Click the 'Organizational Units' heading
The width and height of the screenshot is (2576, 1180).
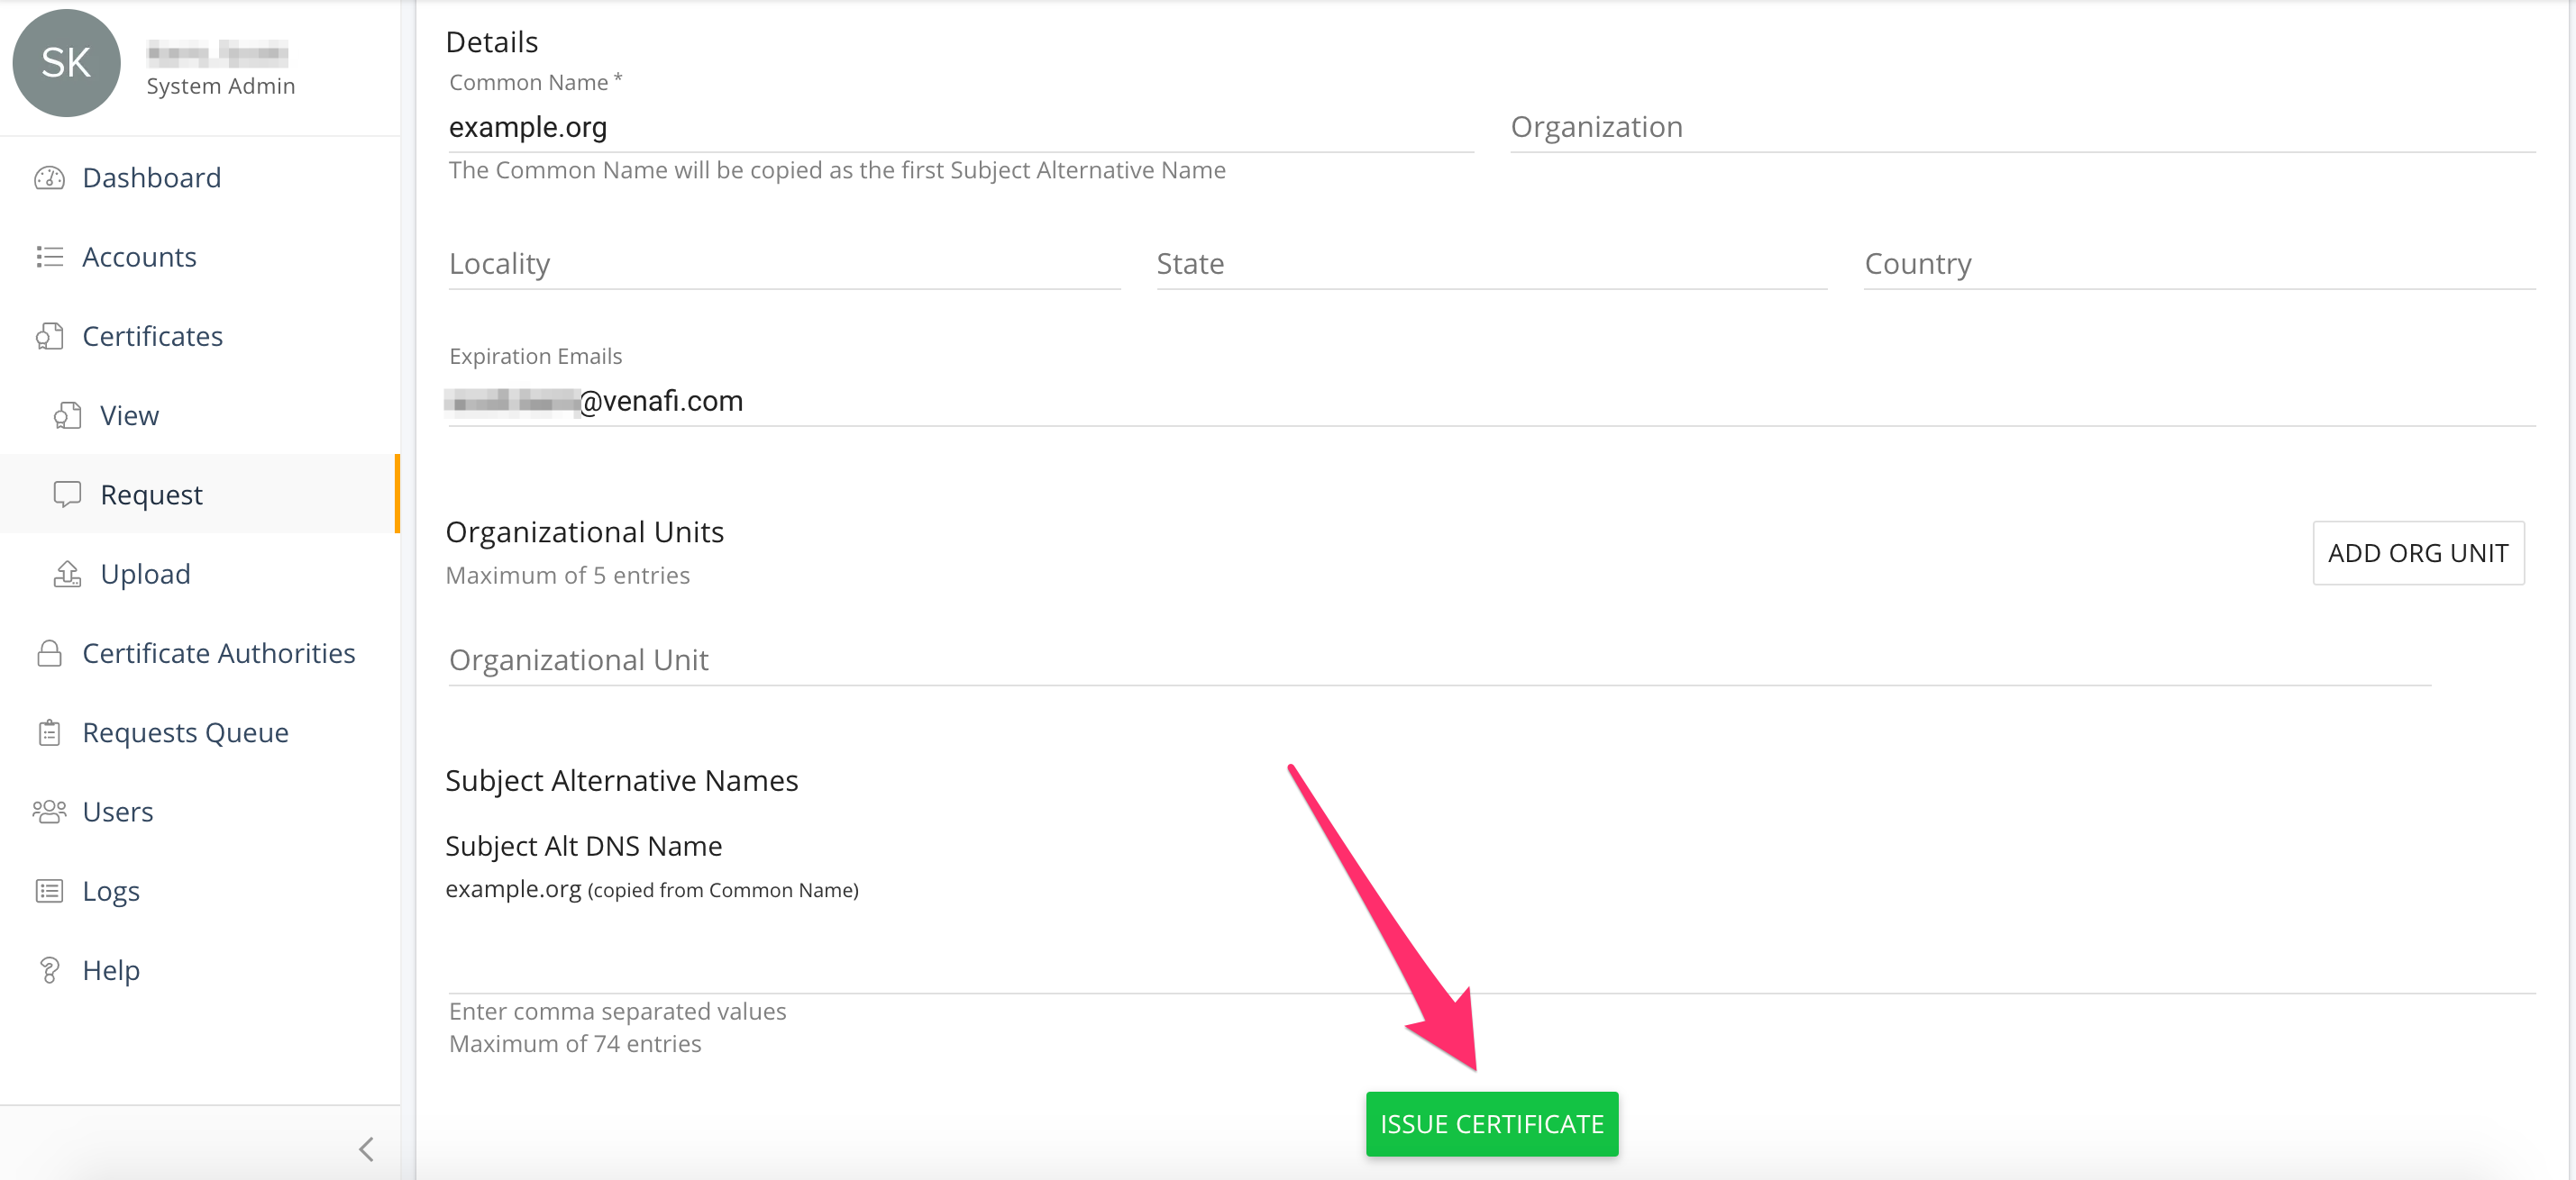point(584,531)
